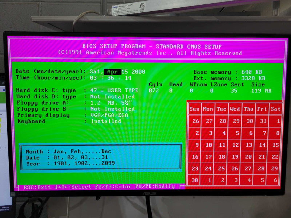Click the "Floppy drive A:" label
The width and height of the screenshot is (291, 218).
coord(43,103)
